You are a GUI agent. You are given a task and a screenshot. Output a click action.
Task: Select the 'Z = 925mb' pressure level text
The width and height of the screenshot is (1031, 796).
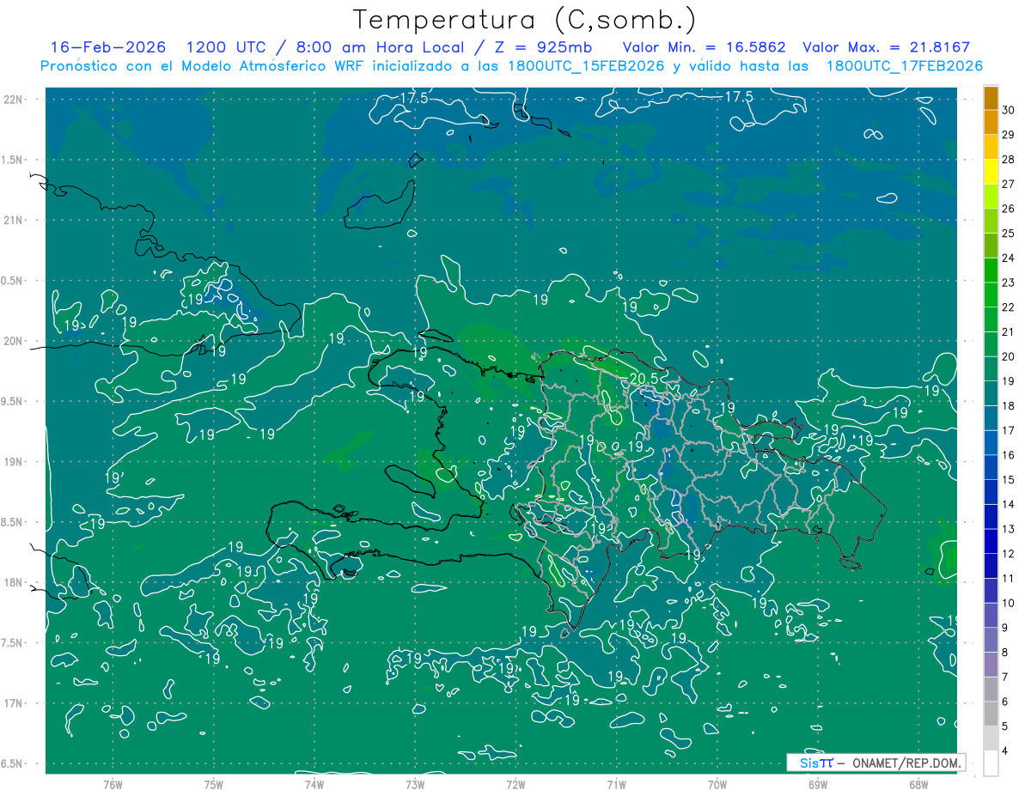[x=543, y=47]
